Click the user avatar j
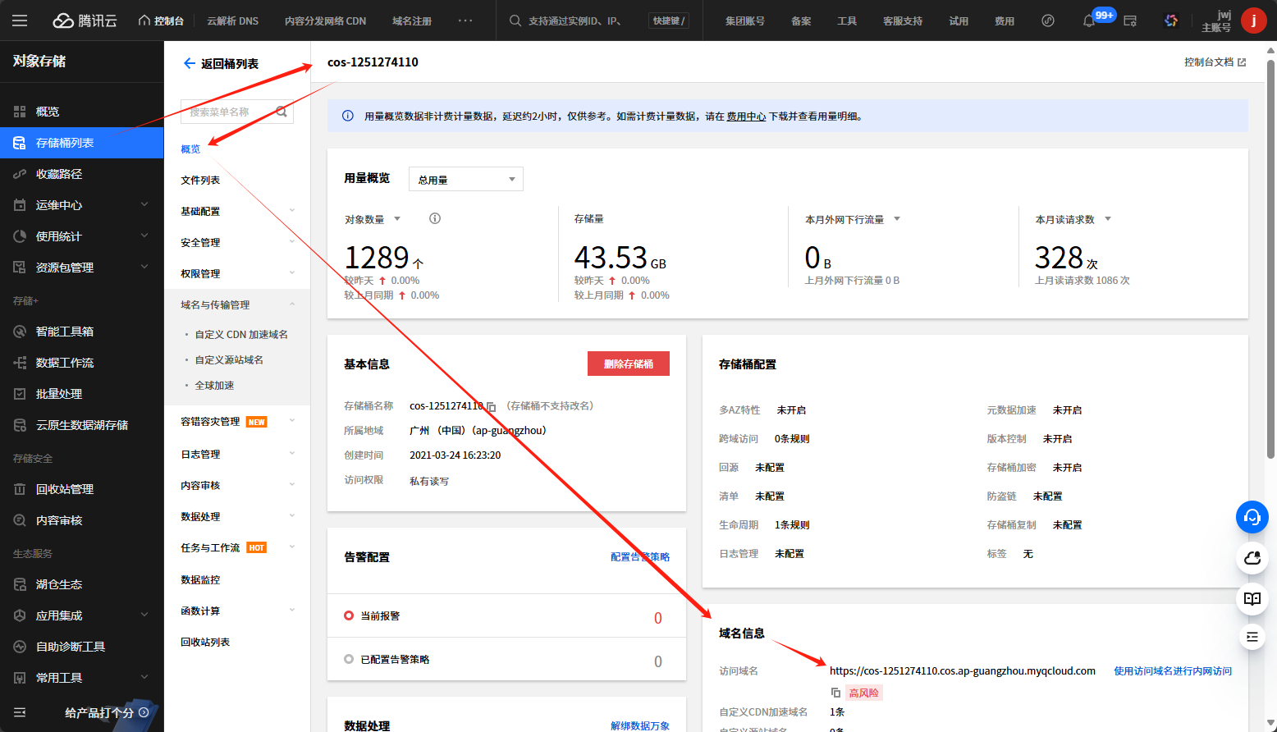Image resolution: width=1277 pixels, height=732 pixels. 1253,21
